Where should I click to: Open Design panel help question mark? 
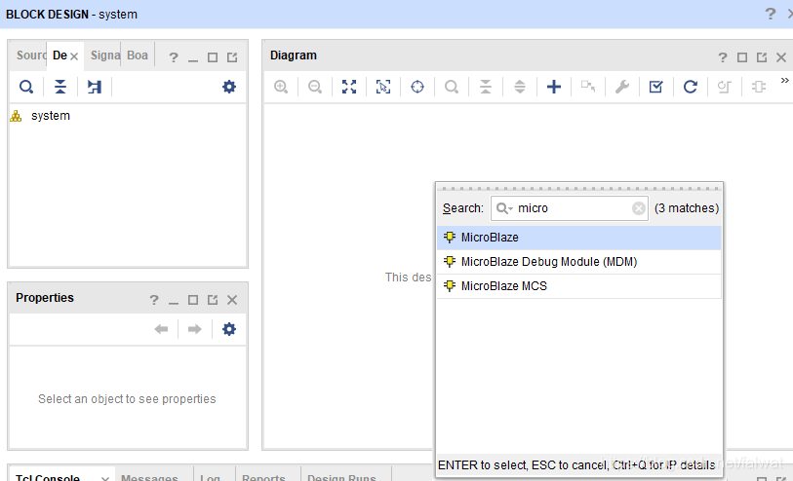pyautogui.click(x=174, y=57)
